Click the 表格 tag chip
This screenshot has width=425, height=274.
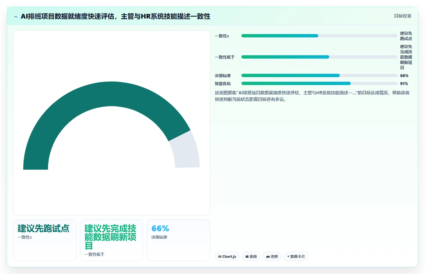coord(251,256)
